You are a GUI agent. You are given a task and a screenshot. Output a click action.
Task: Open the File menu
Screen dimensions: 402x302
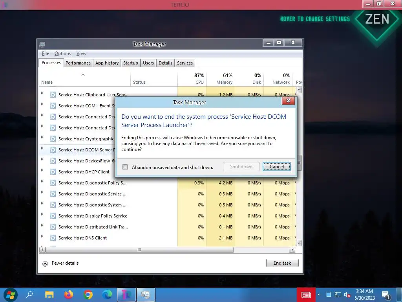46,53
